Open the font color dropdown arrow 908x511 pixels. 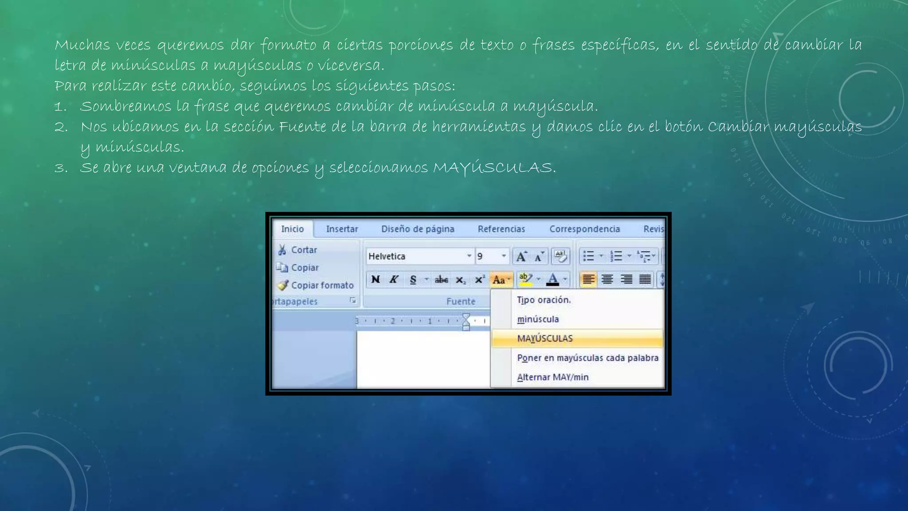[565, 279]
